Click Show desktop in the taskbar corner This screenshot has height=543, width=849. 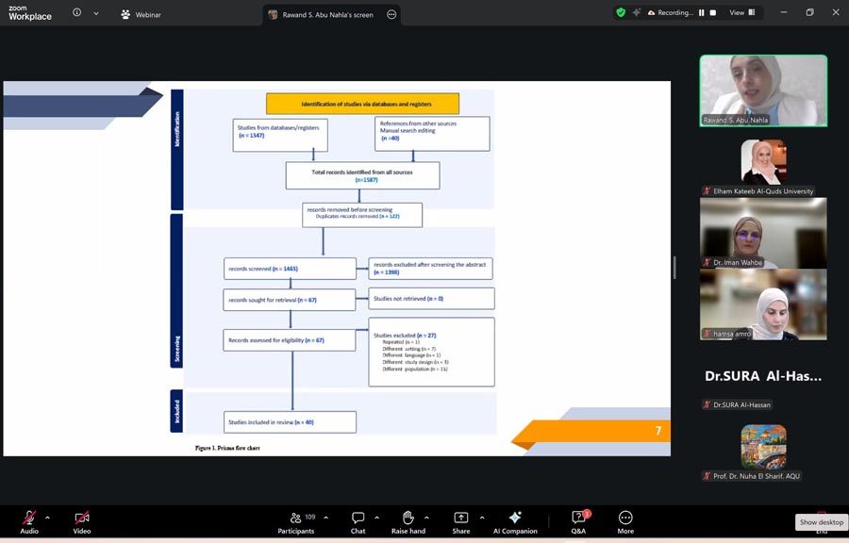(x=822, y=522)
